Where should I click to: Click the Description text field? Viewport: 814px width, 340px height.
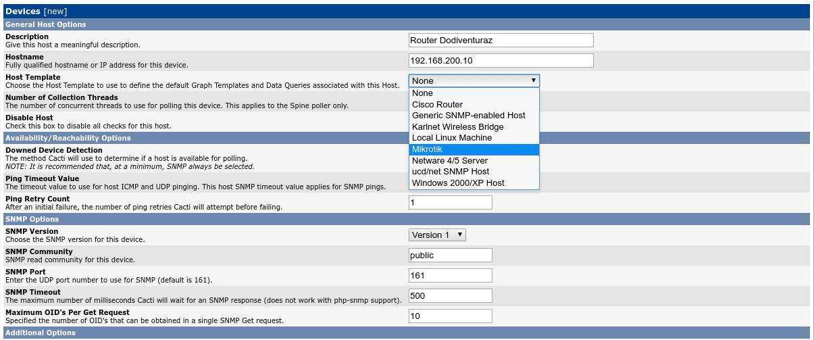[x=501, y=41]
